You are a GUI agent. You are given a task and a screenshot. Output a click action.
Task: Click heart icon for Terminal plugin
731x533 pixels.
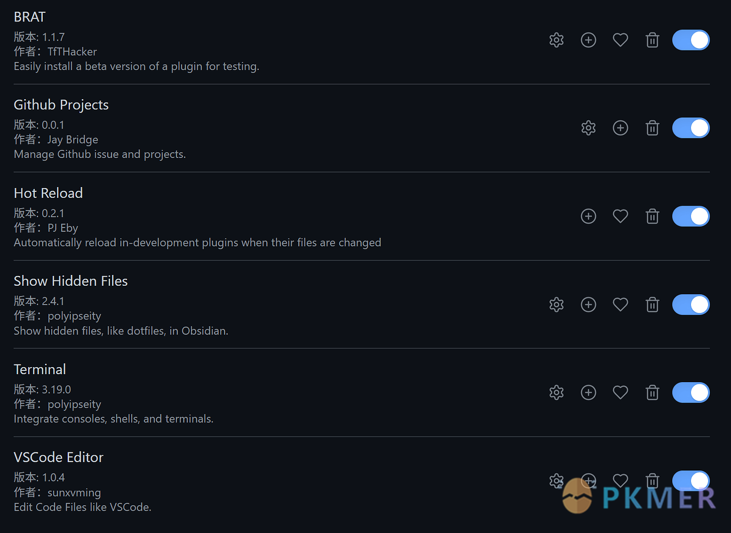click(x=621, y=393)
